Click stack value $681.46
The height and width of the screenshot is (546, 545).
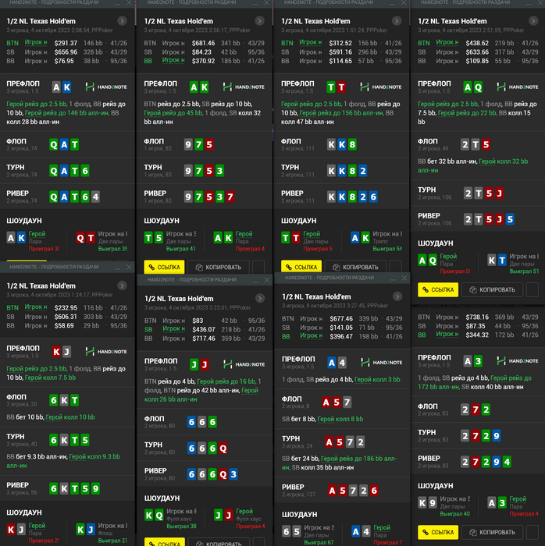click(203, 43)
